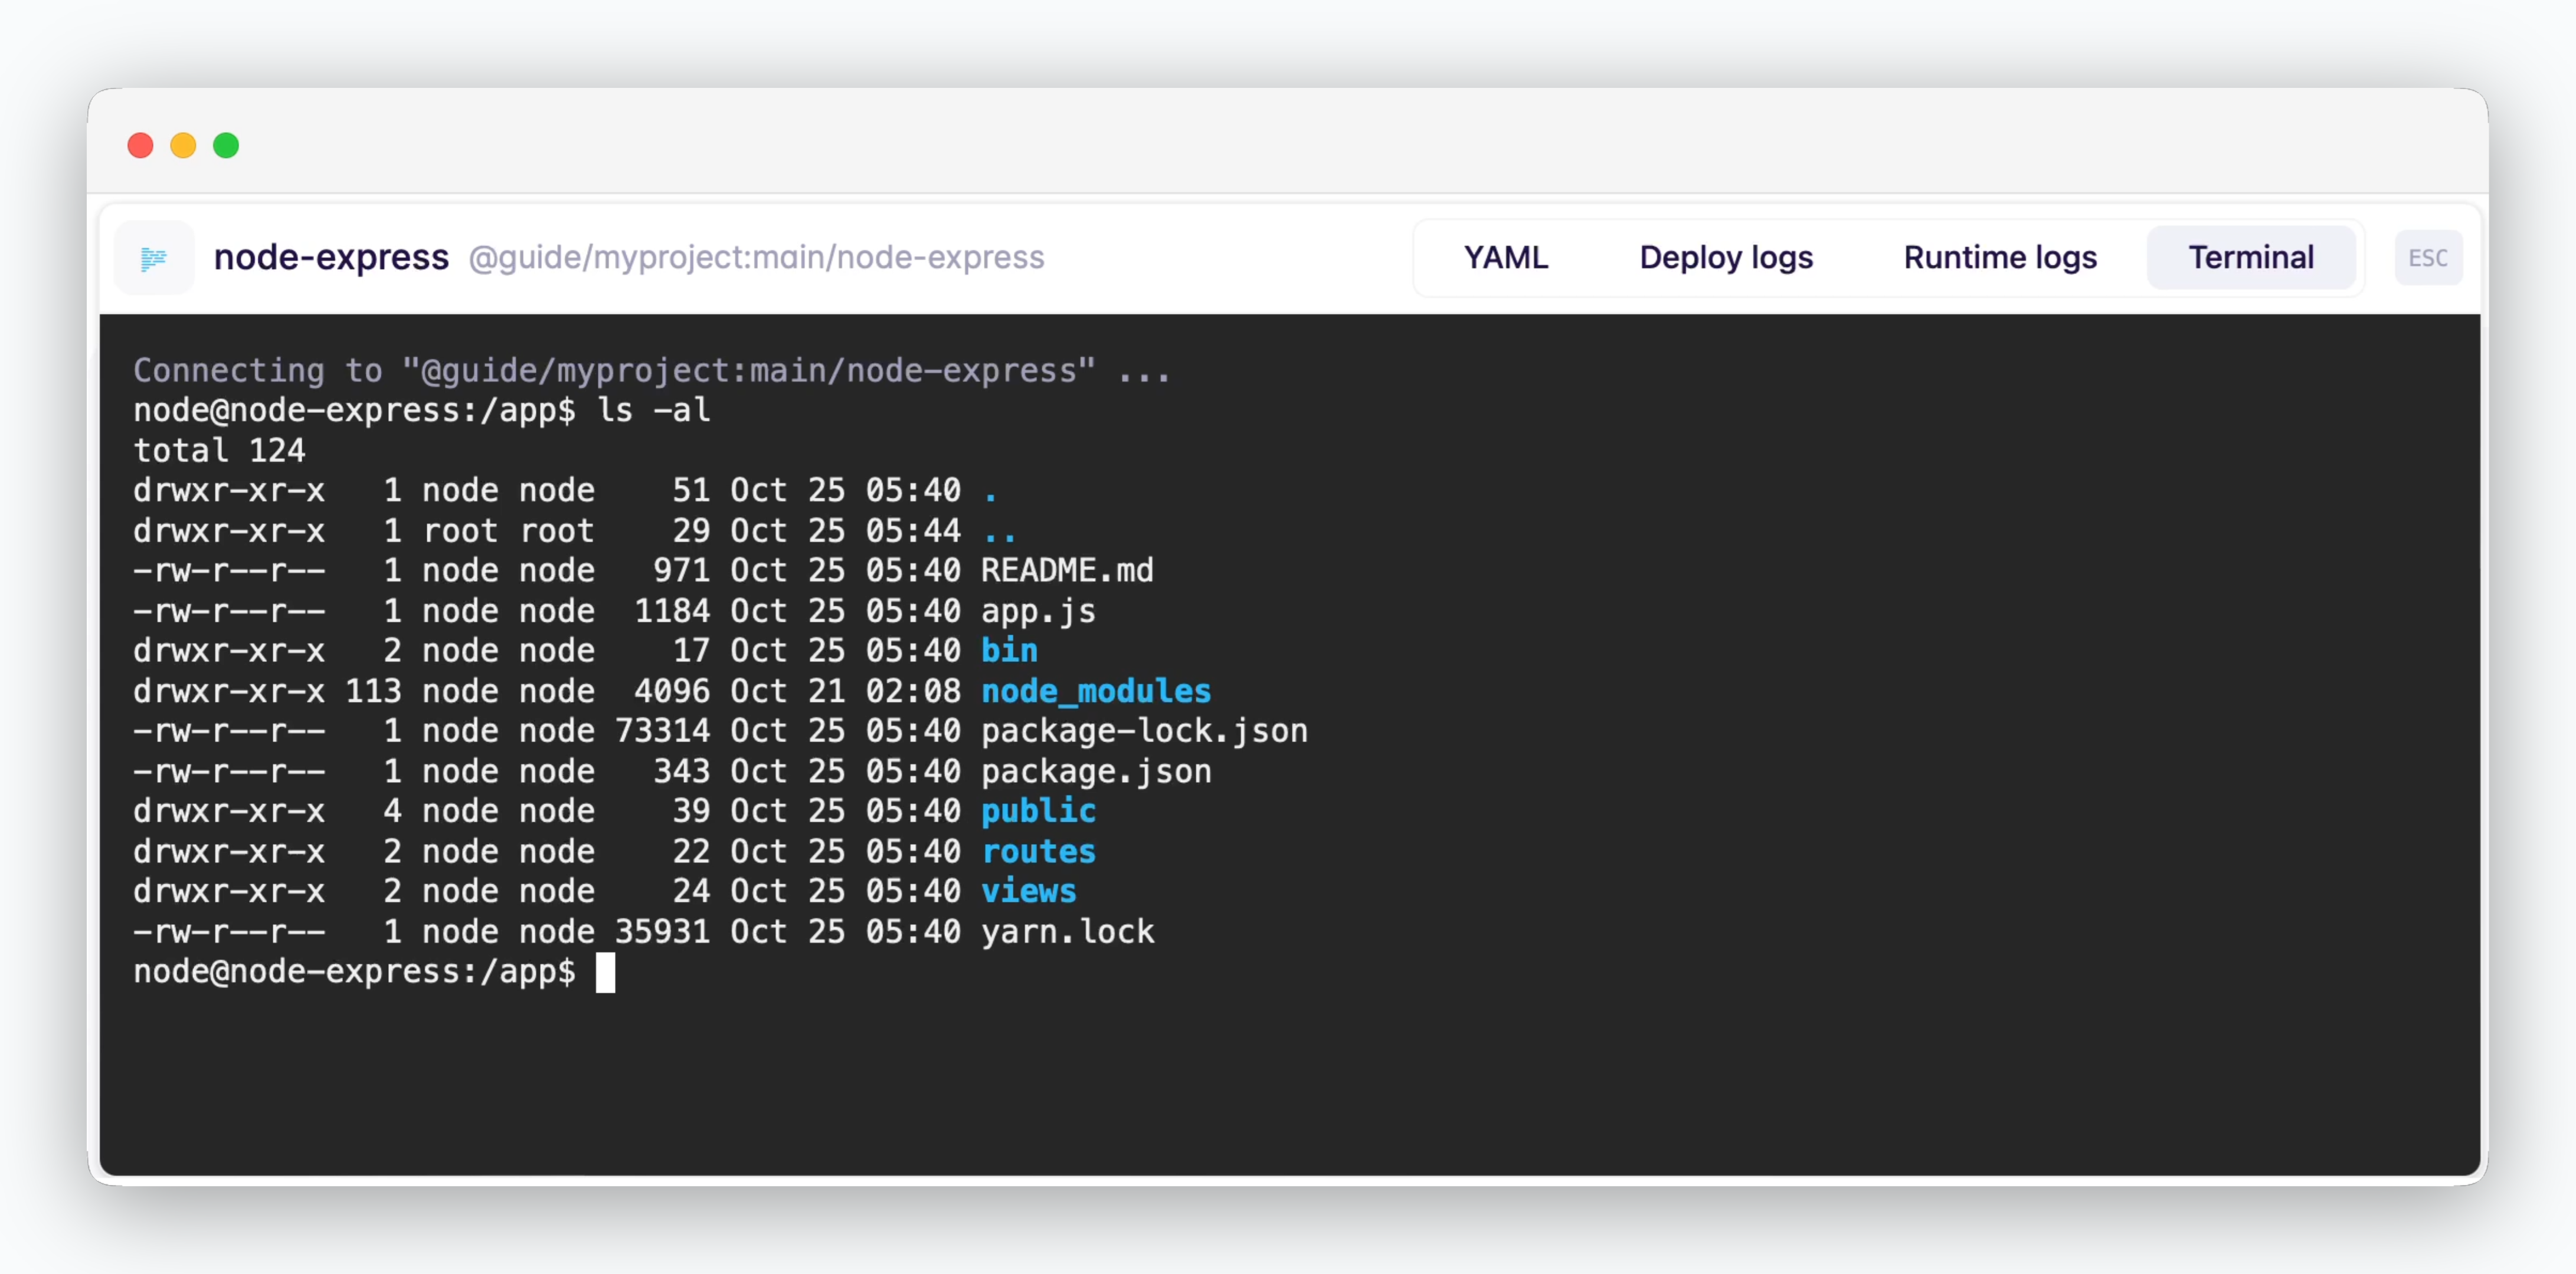Click the views directory name
This screenshot has height=1274, width=2576.
pyautogui.click(x=1028, y=892)
